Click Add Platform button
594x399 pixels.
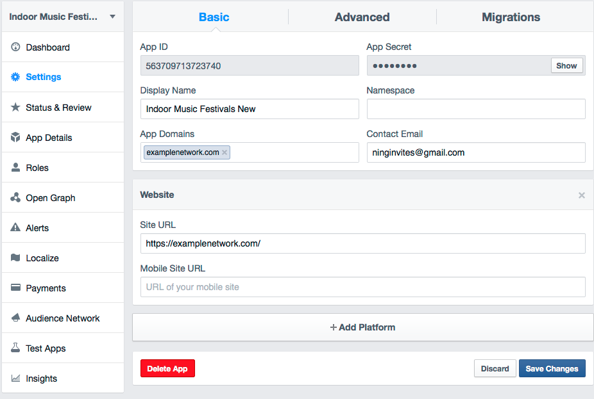point(362,327)
